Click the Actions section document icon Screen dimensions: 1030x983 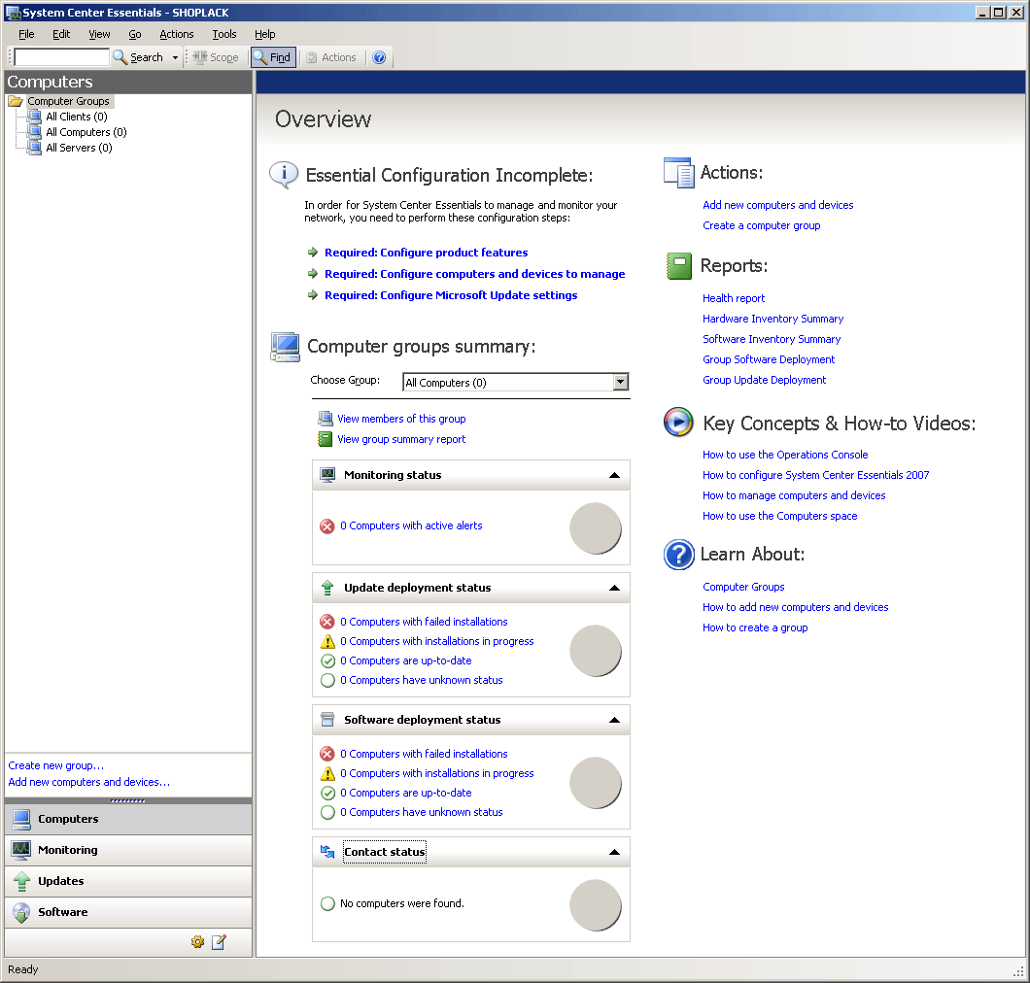point(678,173)
